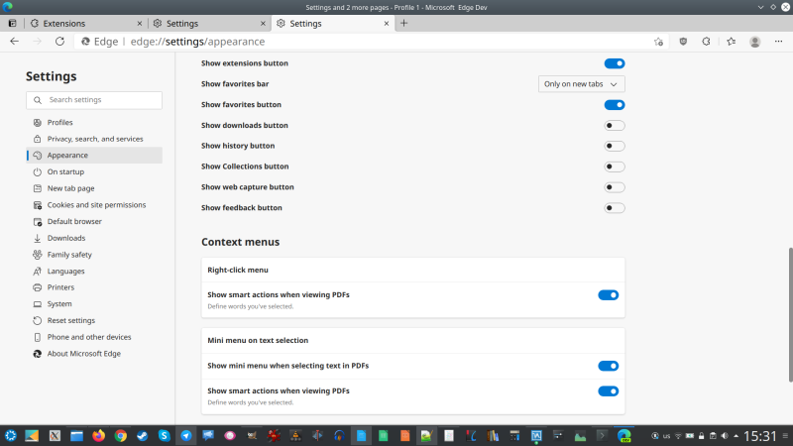
Task: Open Default browser settings
Action: 94,221
